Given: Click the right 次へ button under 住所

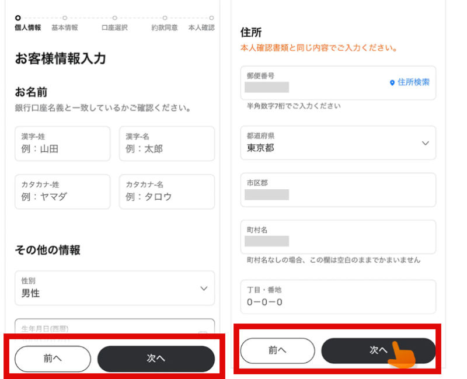Looking at the screenshot, I should [x=378, y=350].
